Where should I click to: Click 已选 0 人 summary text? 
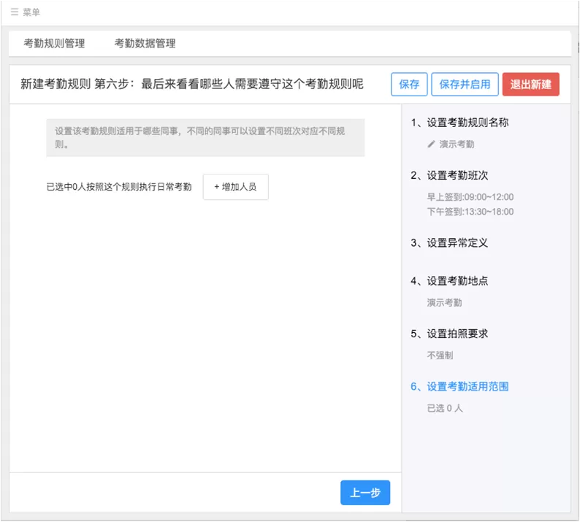pos(445,408)
